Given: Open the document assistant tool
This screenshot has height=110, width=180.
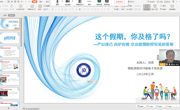Looking at the screenshot, I should pos(147,7).
